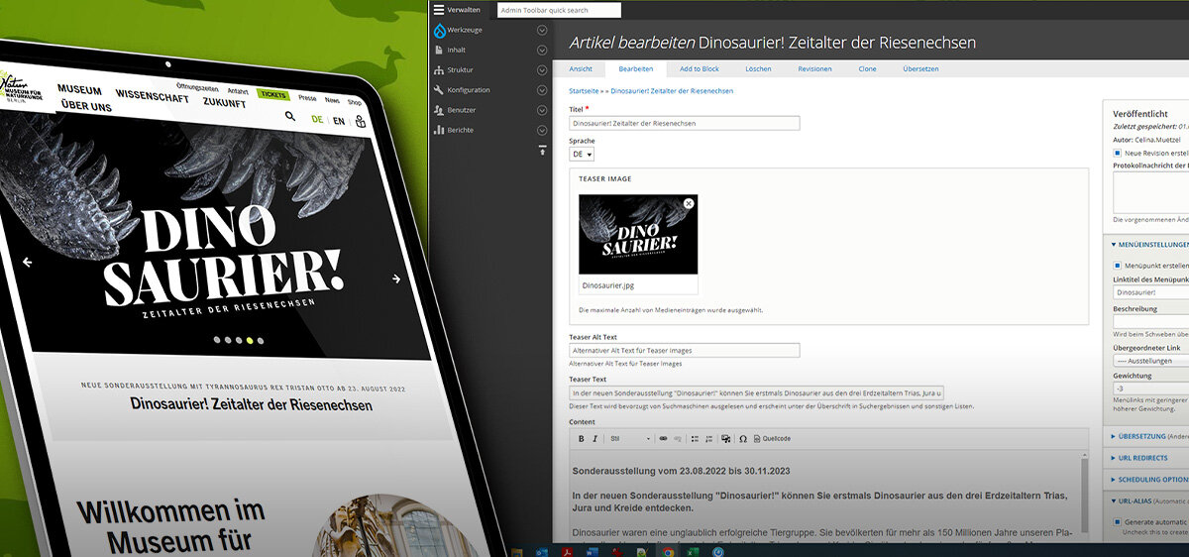
Task: Insert bulleted list in Content editor
Action: click(695, 438)
